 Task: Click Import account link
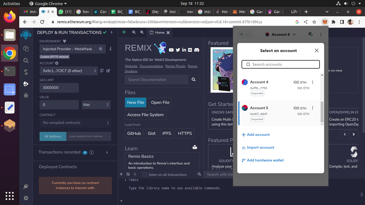point(258,147)
